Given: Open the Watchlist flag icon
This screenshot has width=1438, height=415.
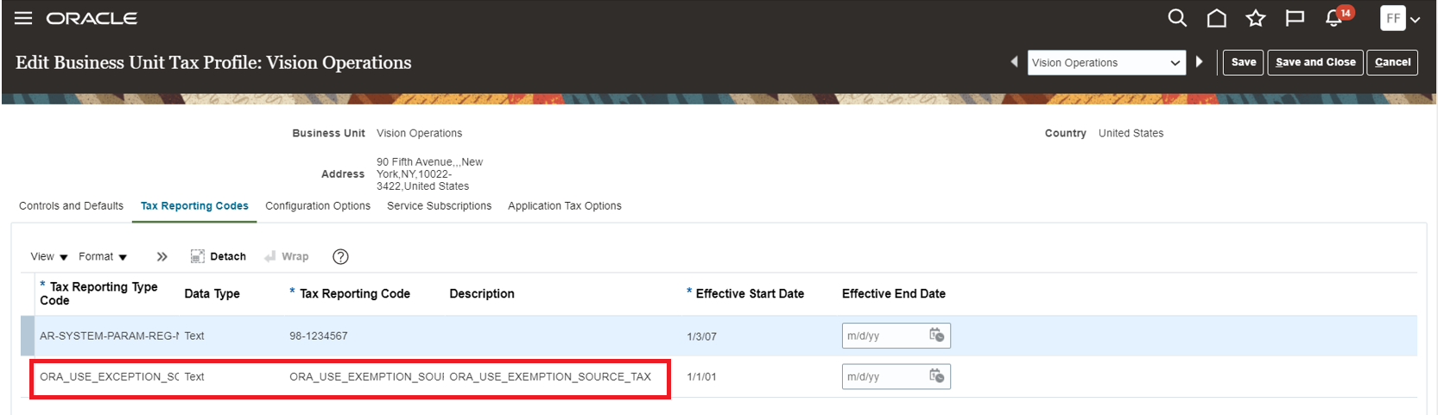Looking at the screenshot, I should click(x=1295, y=18).
